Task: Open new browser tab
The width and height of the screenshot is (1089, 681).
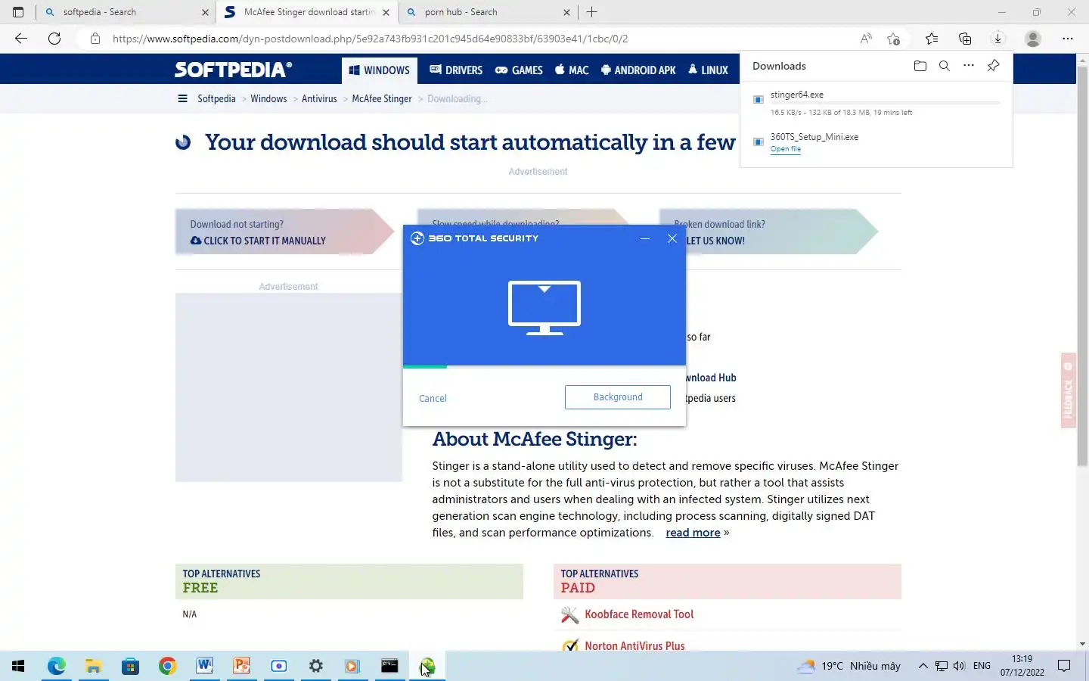Action: point(592,12)
